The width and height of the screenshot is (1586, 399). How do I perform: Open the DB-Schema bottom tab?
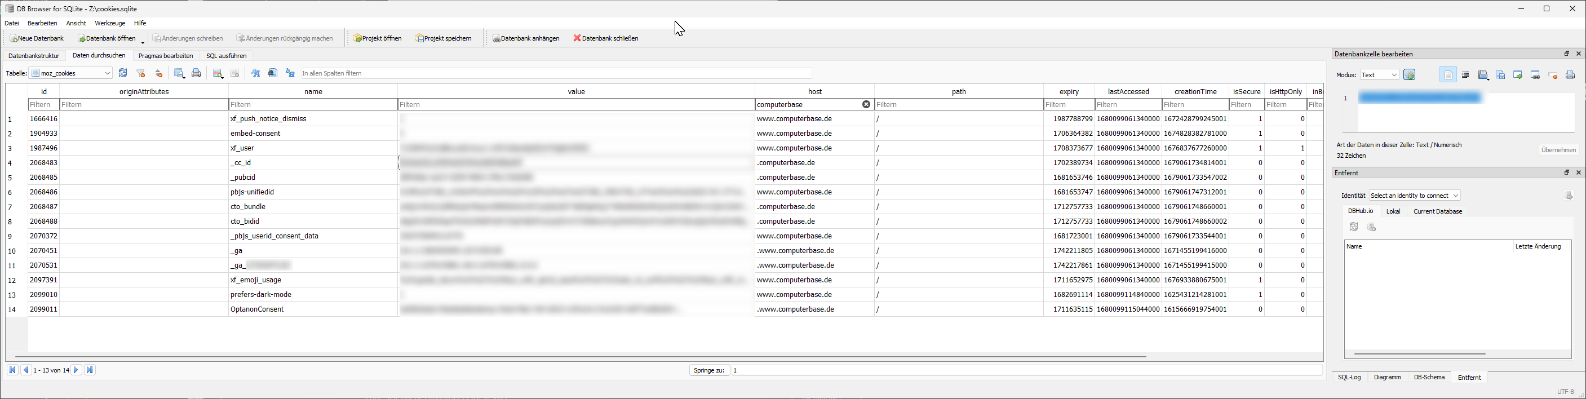(x=1429, y=378)
